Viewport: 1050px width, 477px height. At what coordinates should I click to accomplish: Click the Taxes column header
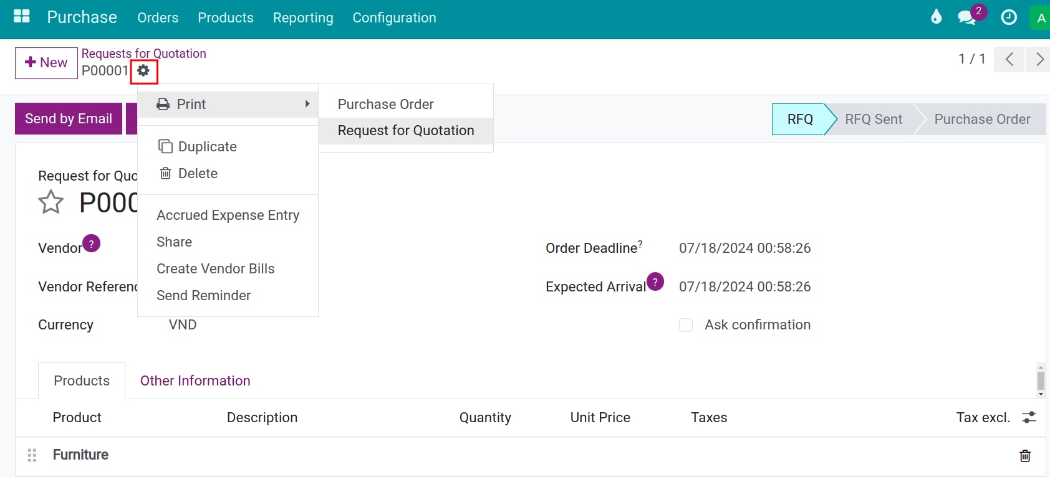point(709,417)
